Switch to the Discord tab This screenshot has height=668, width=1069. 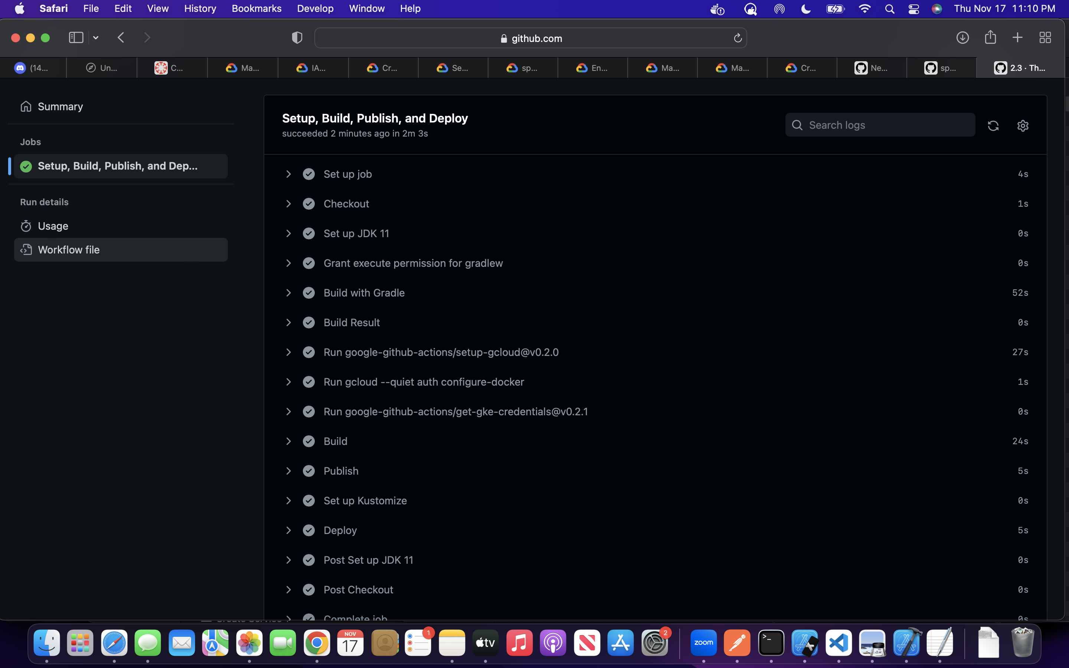tap(33, 68)
